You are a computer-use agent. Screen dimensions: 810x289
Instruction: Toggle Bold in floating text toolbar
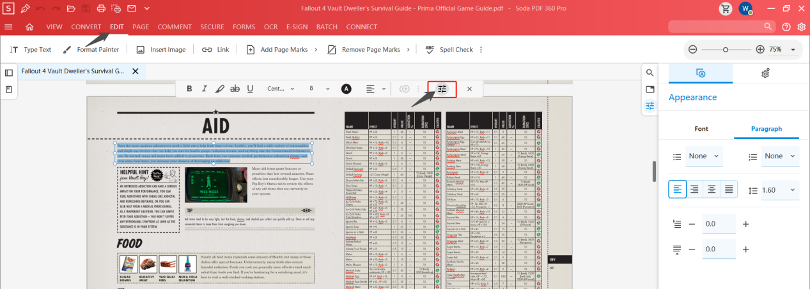189,89
